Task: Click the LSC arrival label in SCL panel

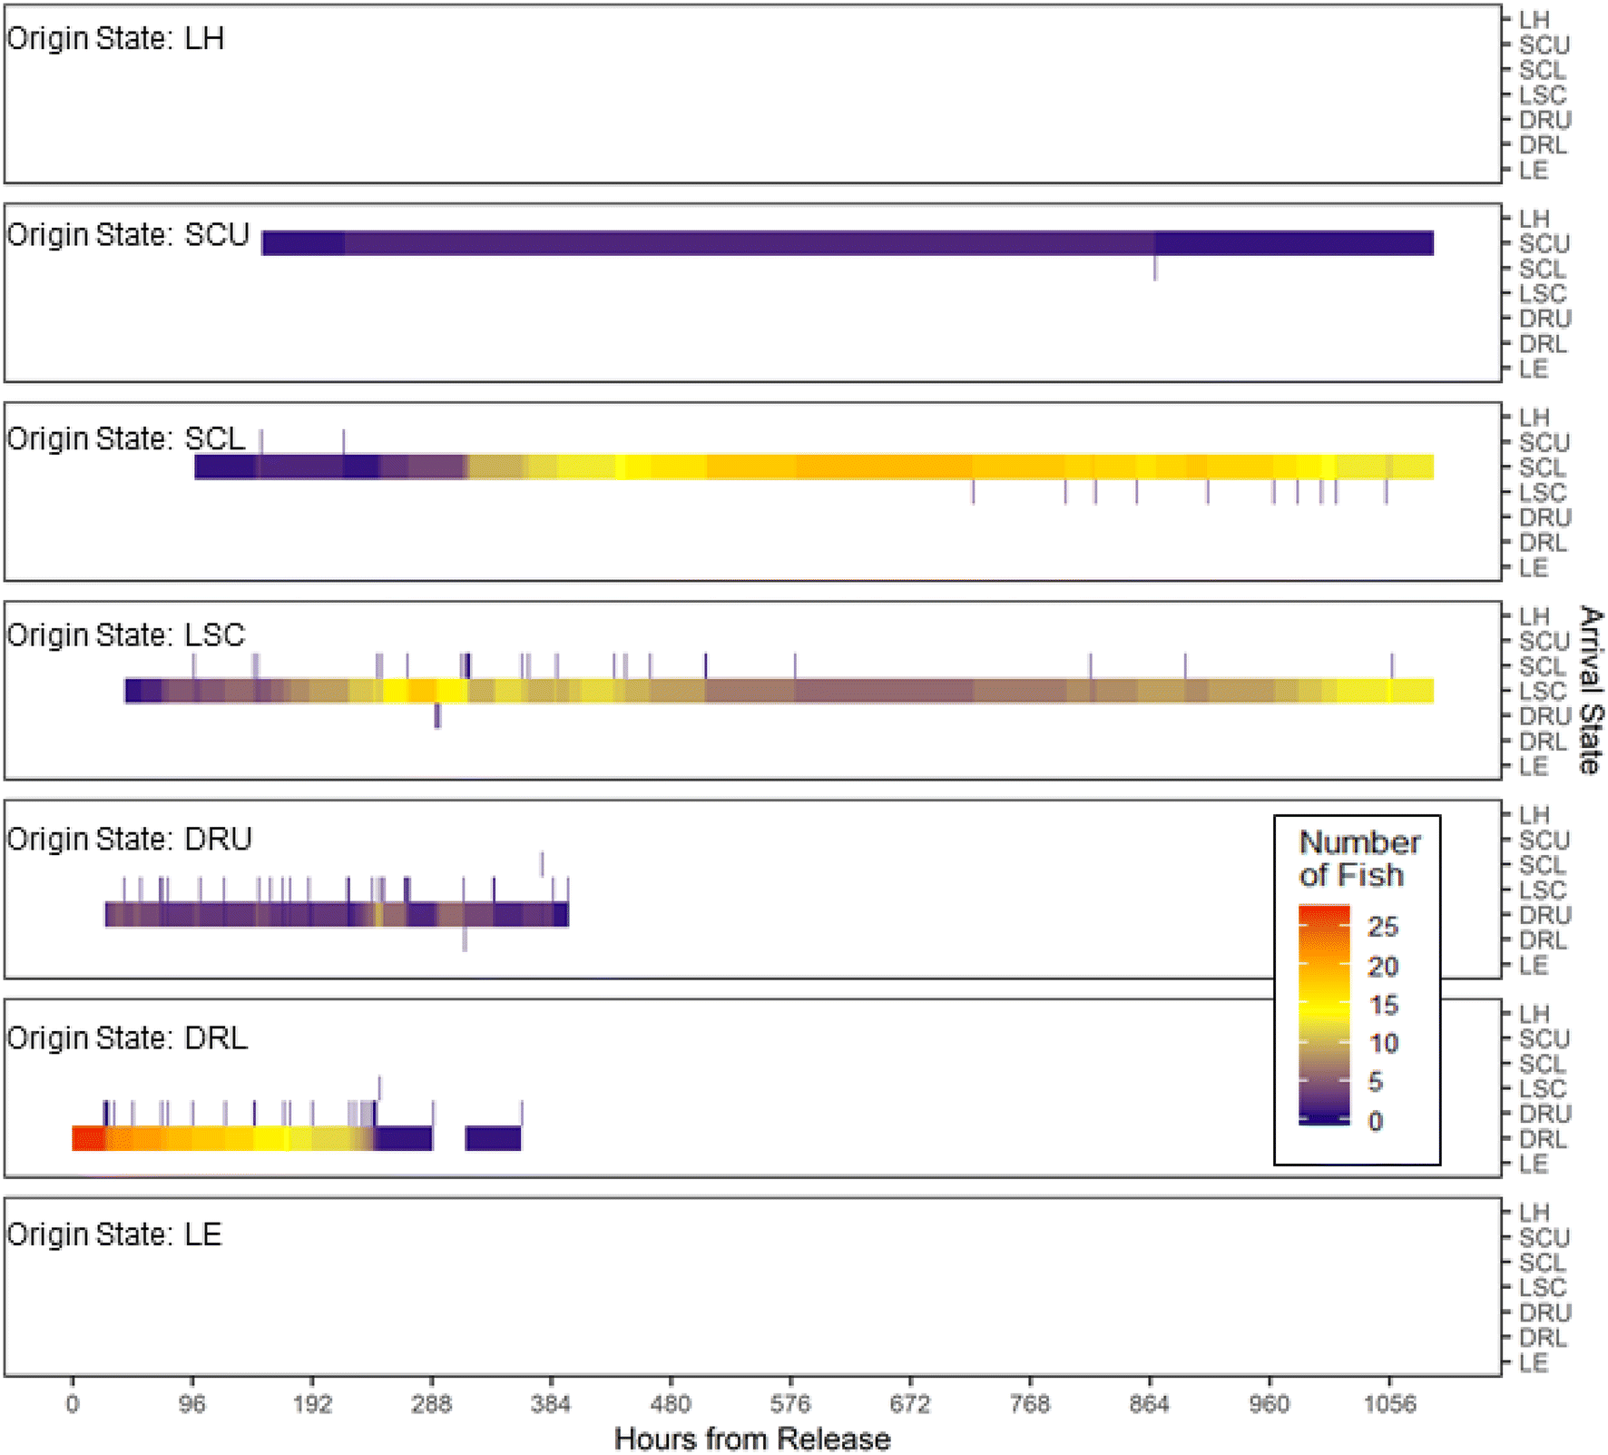Action: [1543, 493]
